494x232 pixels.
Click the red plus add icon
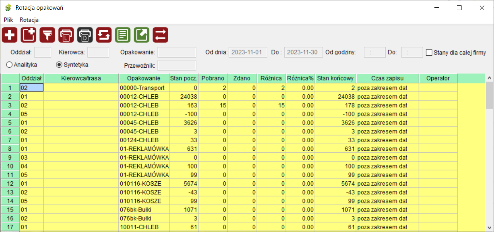point(9,35)
